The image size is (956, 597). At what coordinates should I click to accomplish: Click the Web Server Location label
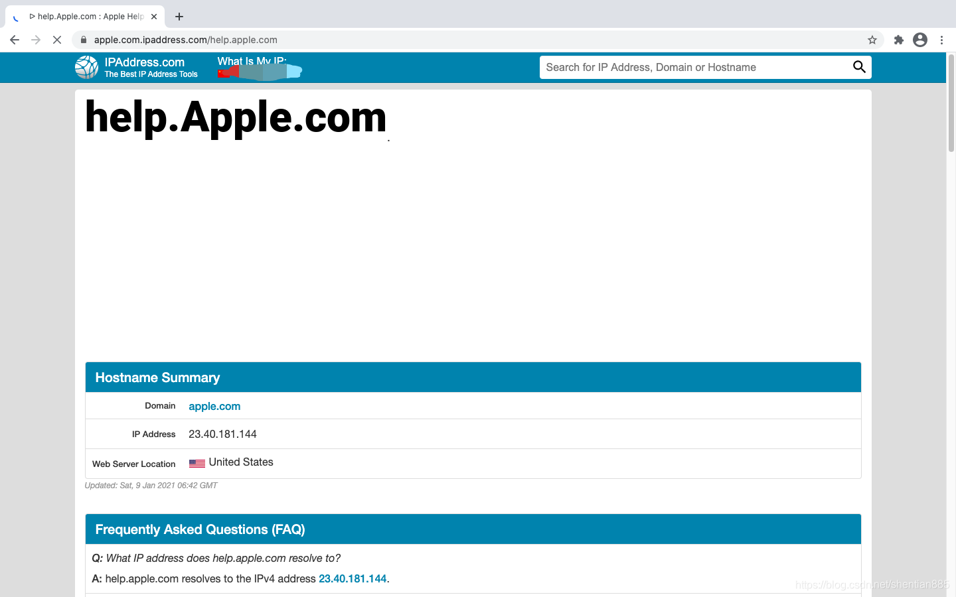(x=133, y=464)
